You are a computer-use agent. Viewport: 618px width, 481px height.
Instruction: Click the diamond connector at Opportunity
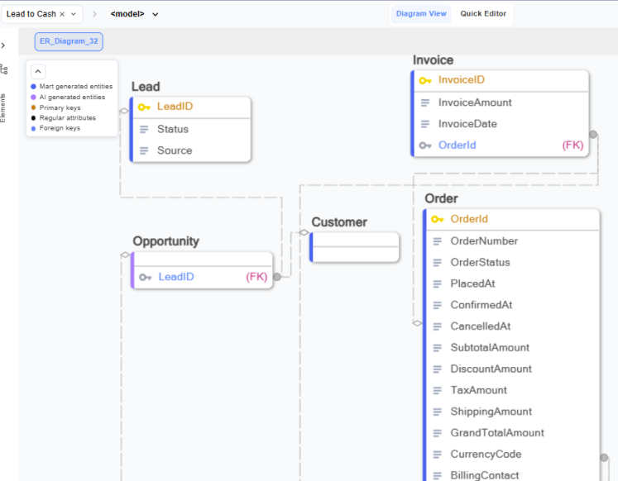coord(125,255)
